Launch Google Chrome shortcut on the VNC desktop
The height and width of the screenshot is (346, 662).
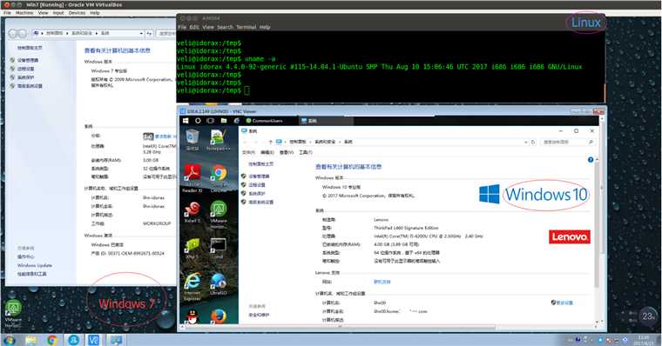[219, 178]
